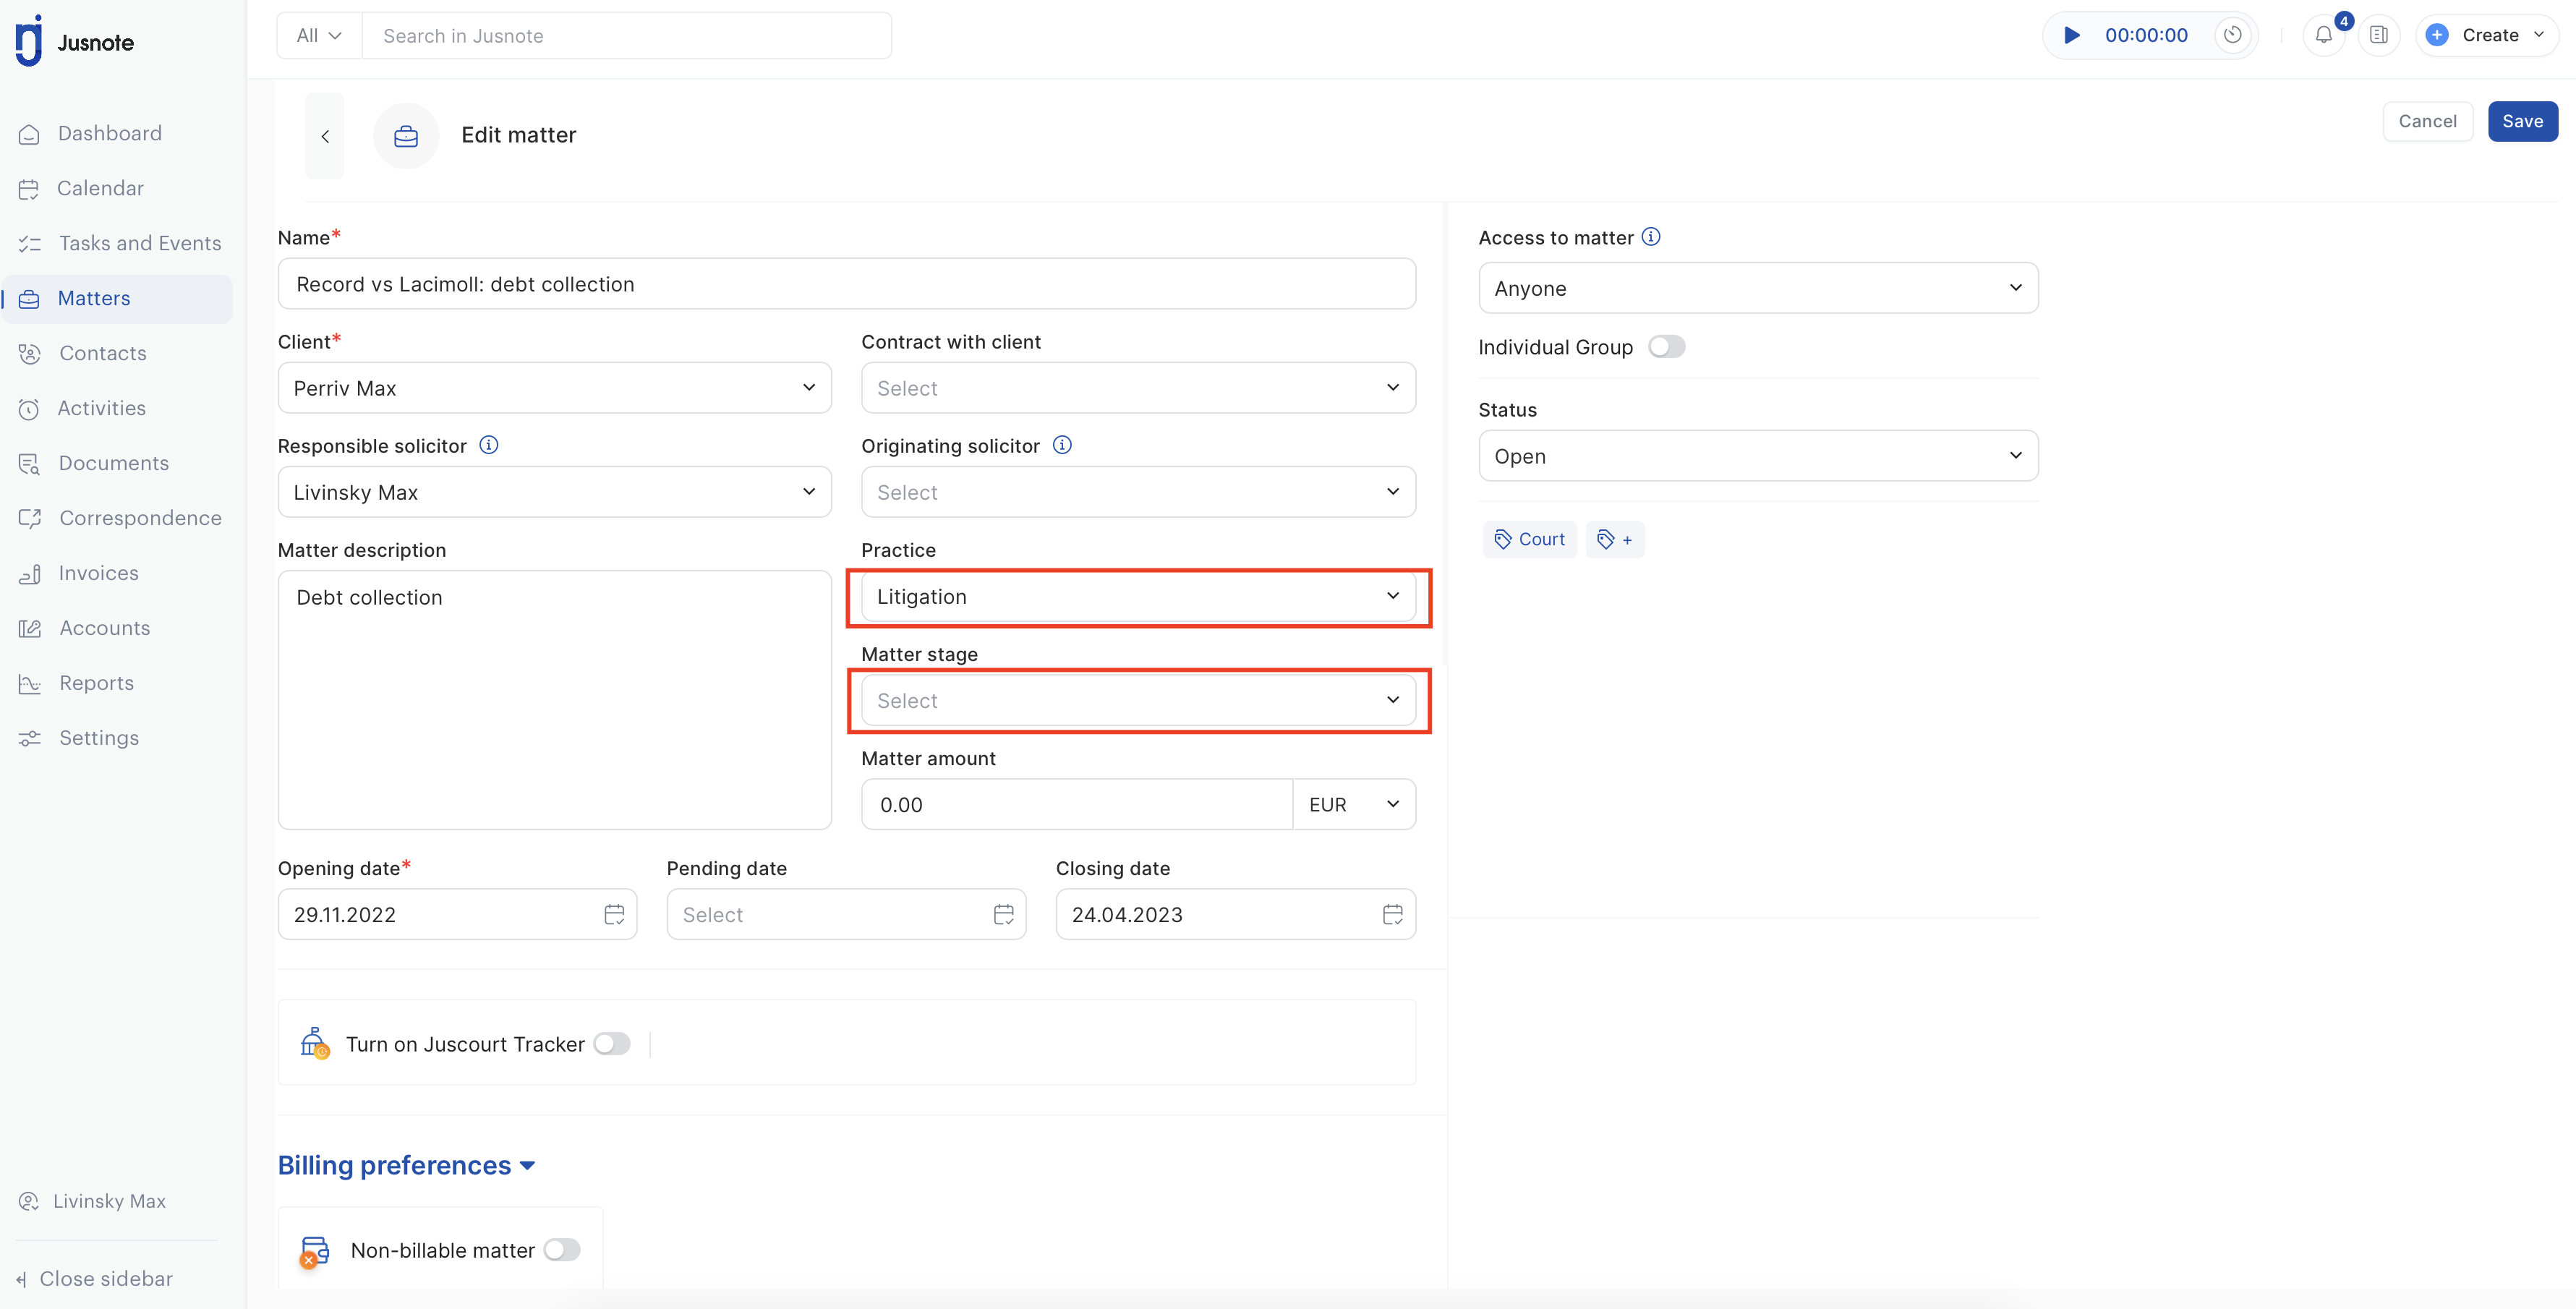
Task: Save the matter changes
Action: tap(2522, 121)
